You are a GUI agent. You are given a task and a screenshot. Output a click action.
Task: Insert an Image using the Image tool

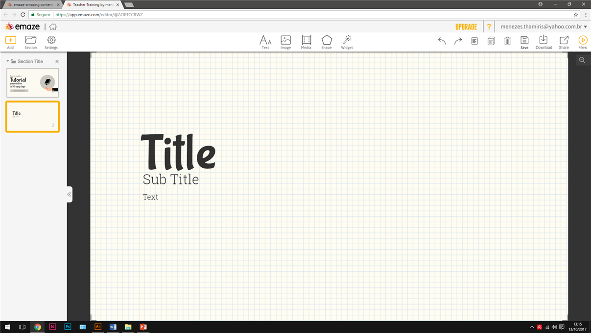pos(286,42)
